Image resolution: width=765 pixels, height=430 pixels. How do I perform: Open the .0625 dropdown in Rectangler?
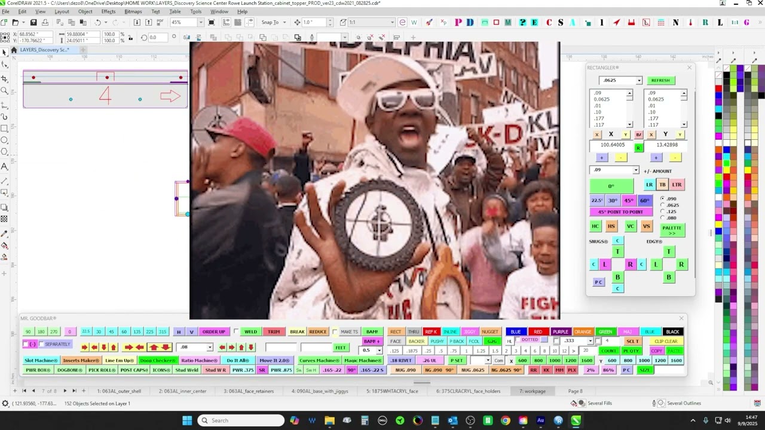[x=639, y=81]
